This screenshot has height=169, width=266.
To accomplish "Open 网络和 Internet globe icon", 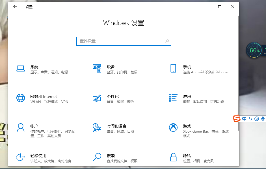I will (21, 98).
